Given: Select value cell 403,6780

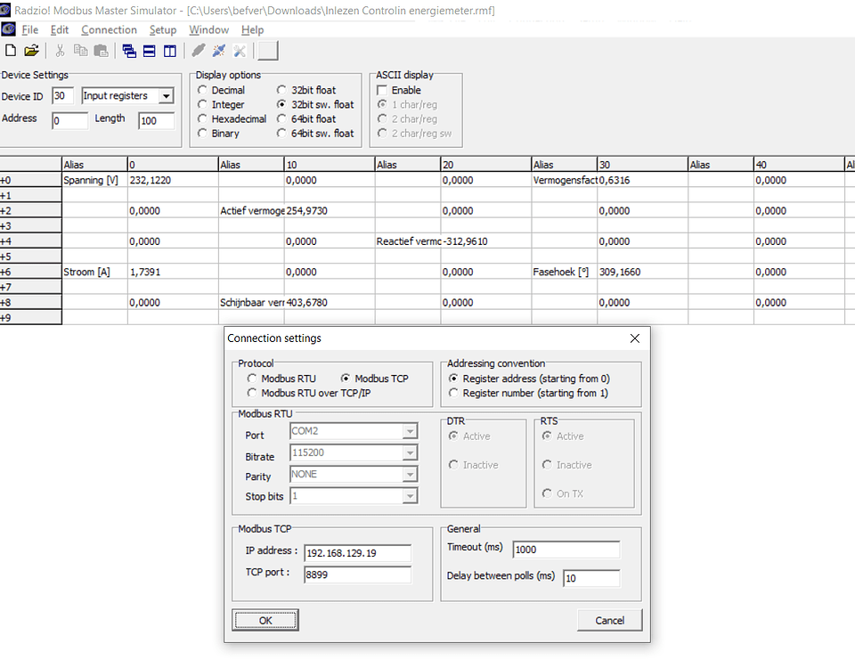Looking at the screenshot, I should click(330, 302).
